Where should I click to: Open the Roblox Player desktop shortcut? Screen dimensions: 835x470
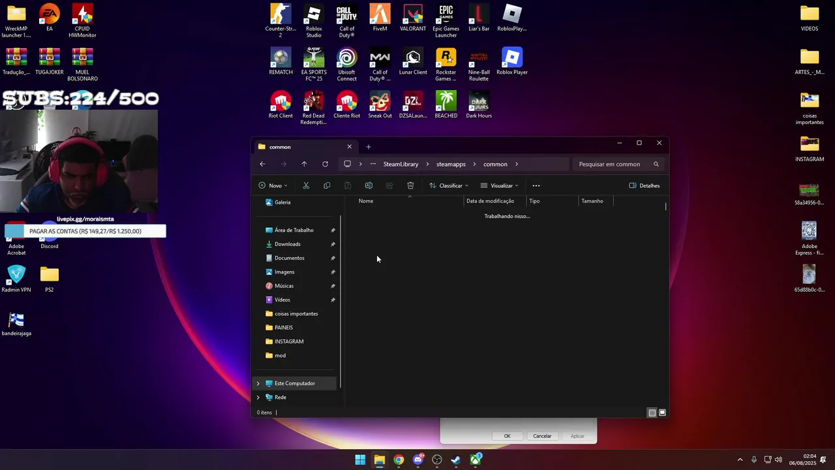[x=512, y=61]
